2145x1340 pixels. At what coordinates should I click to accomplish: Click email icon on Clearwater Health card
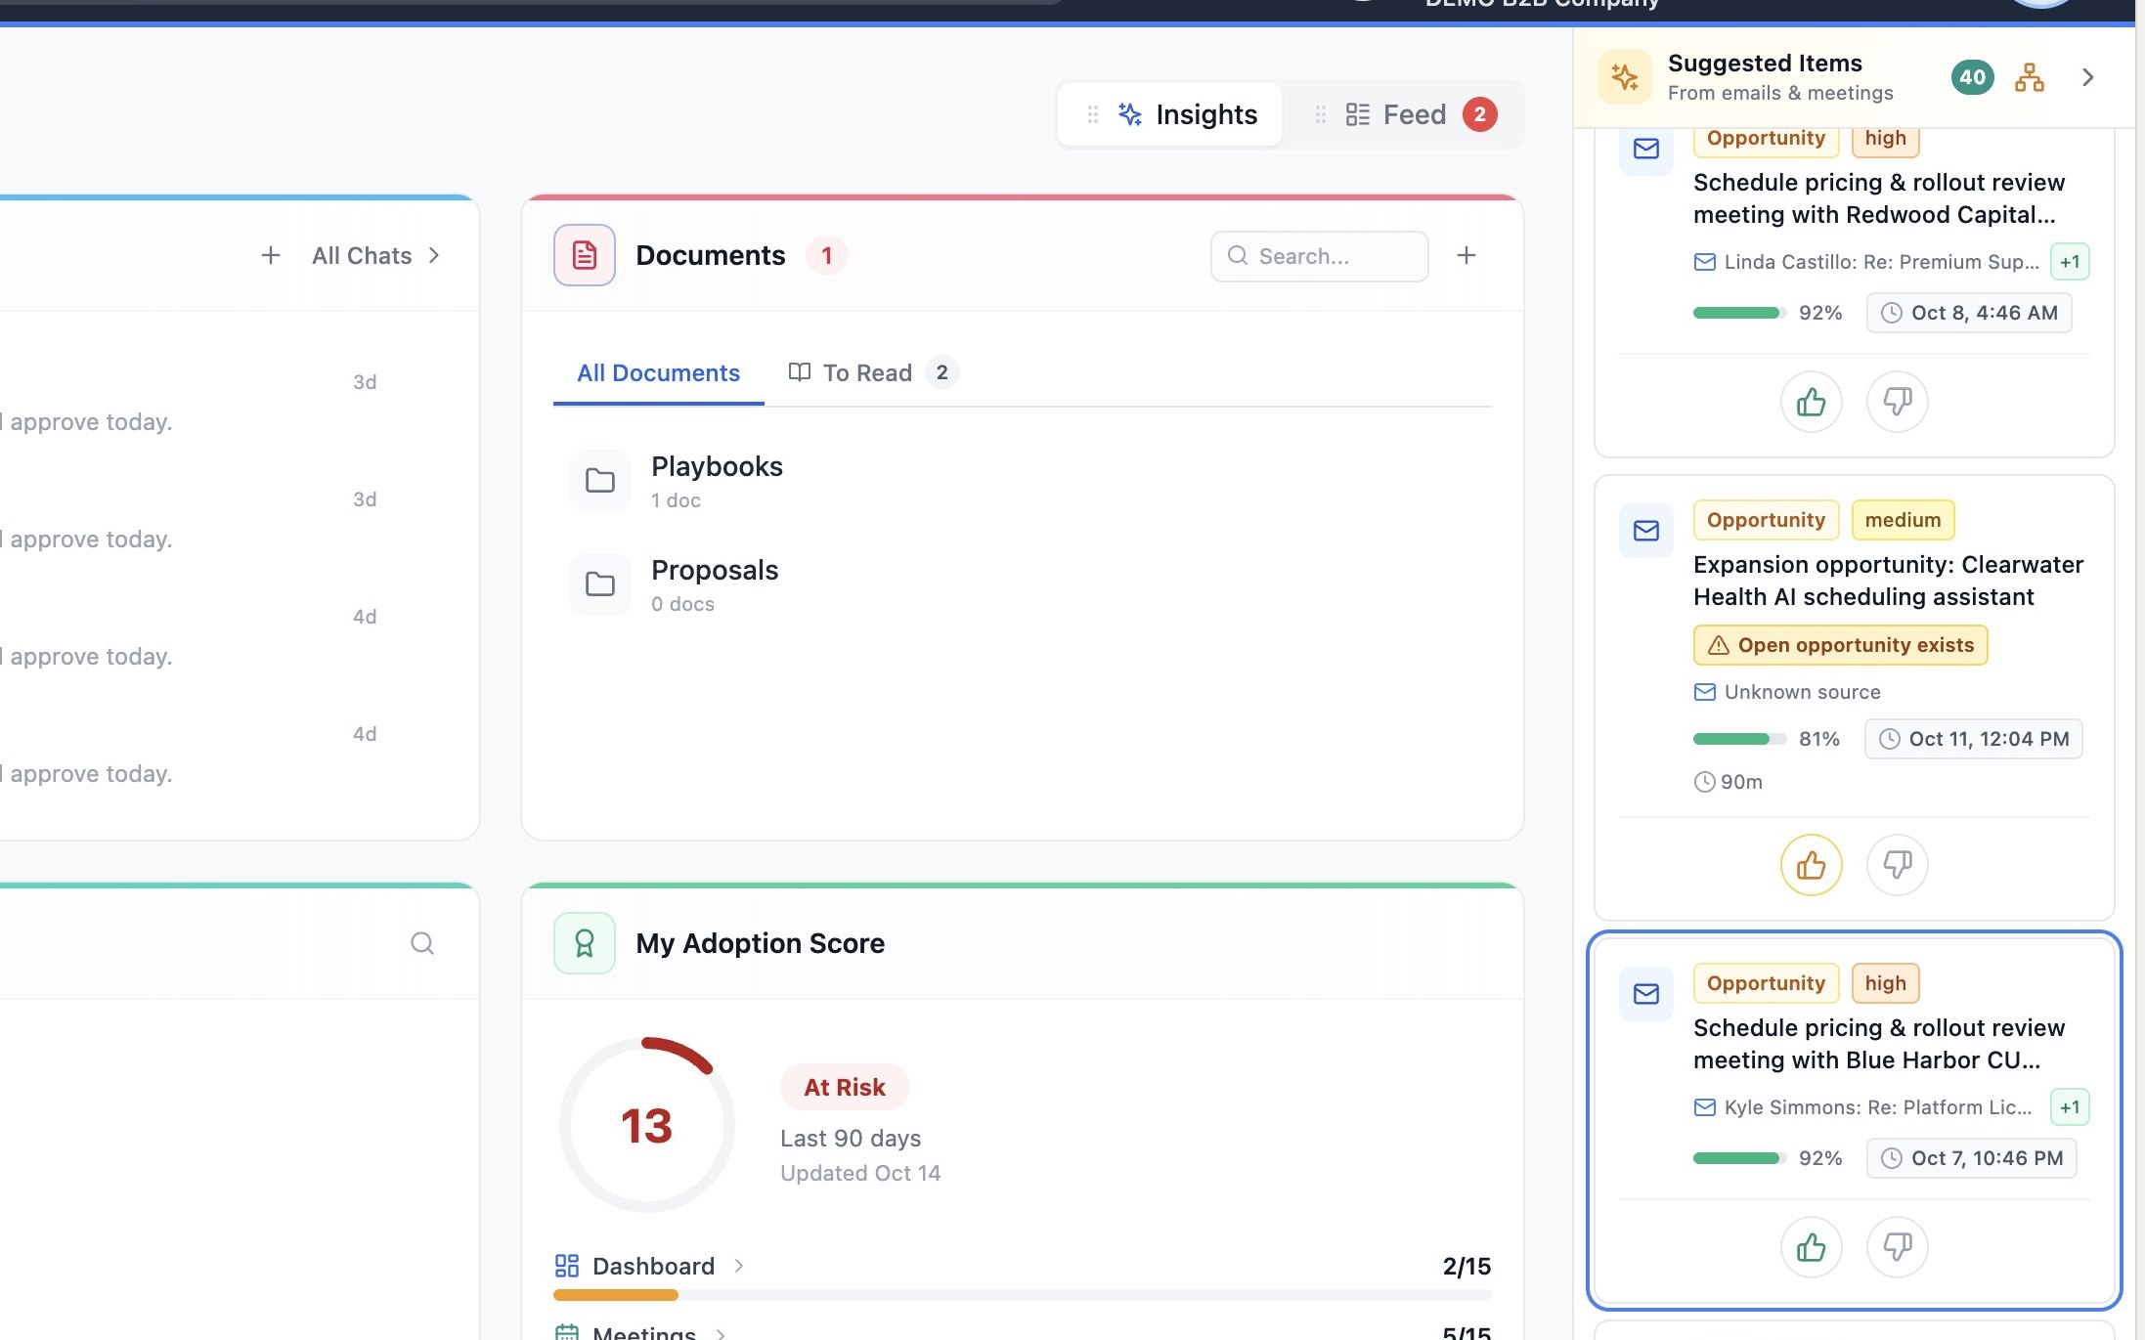[1646, 531]
